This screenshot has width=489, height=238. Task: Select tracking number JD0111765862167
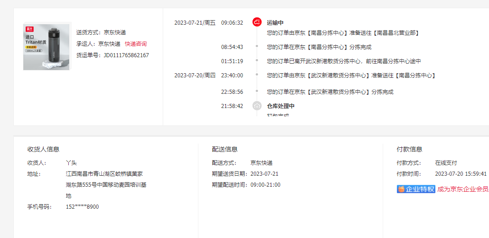(x=126, y=55)
